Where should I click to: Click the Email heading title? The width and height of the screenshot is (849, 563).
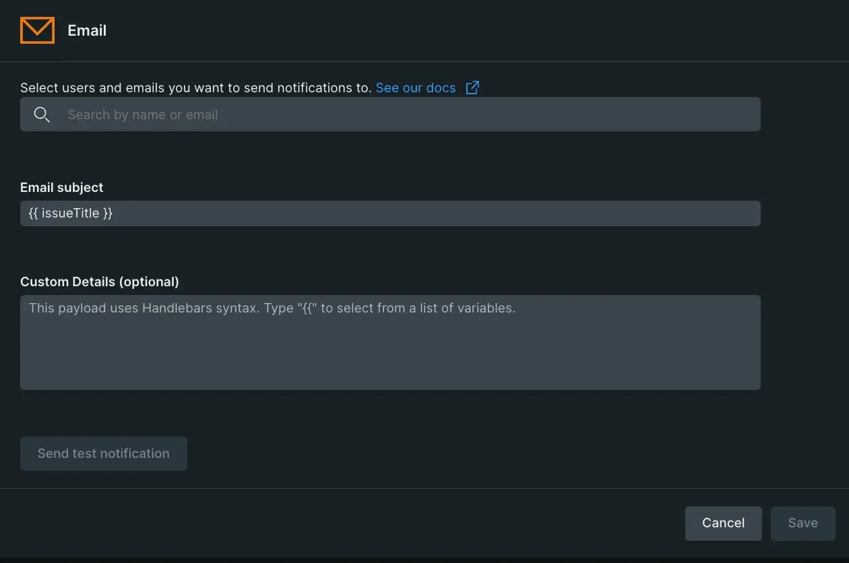click(87, 30)
